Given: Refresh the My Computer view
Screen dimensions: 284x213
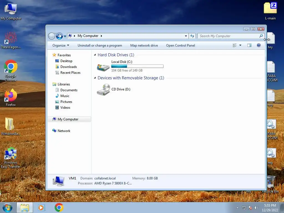Looking at the screenshot, I should tap(192, 36).
